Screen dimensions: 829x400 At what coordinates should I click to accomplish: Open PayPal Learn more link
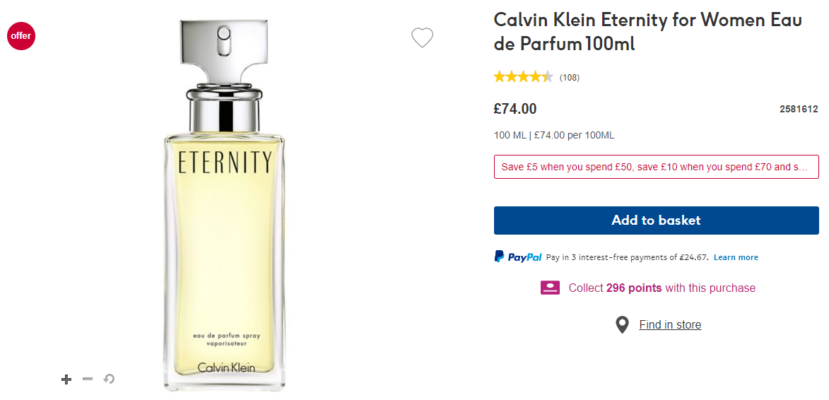point(736,257)
